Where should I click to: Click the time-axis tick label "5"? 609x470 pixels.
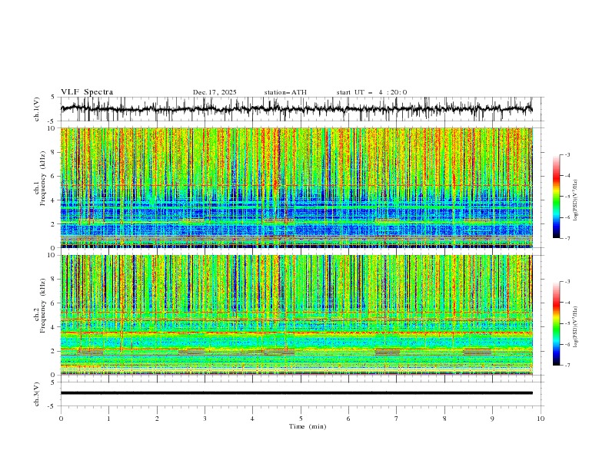click(x=301, y=419)
